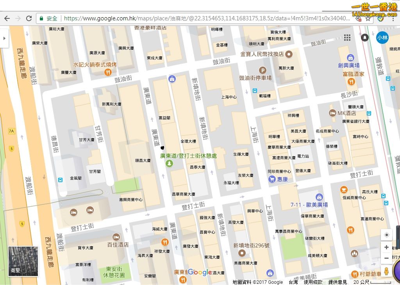This screenshot has height=285, width=400.
Task: Click the 提供意見 feedback link
Action: 337,282
